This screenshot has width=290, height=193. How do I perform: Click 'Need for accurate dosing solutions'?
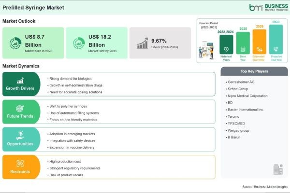pos(76,92)
